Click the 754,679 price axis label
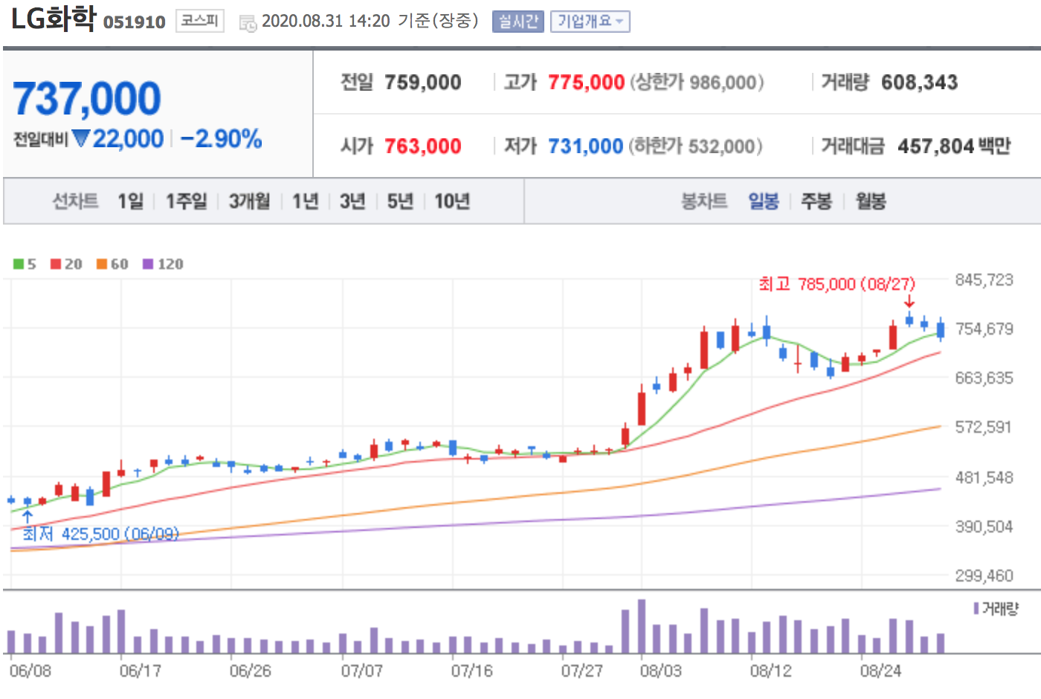The height and width of the screenshot is (699, 1041). pyautogui.click(x=984, y=329)
